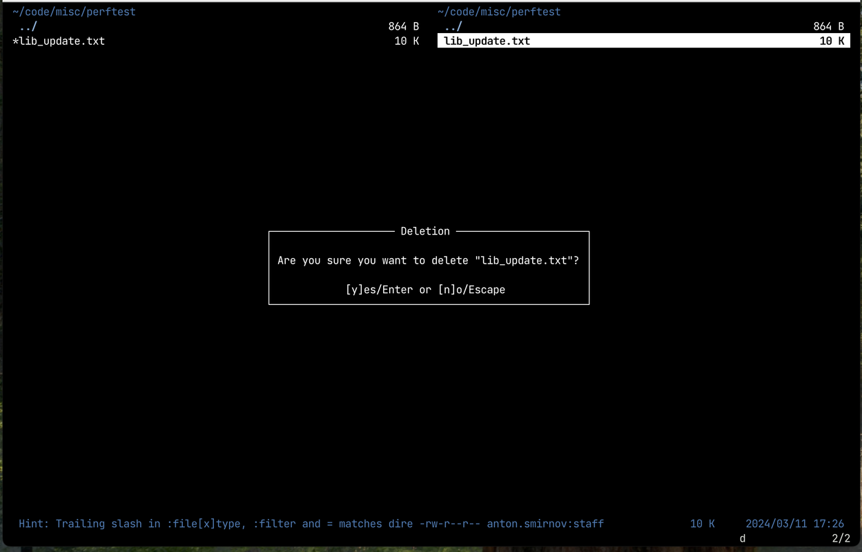Click the Deletion dialog title
The image size is (862, 552).
[x=425, y=231]
